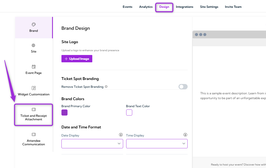Open the Time Display dropdown
This screenshot has height=168, width=266.
pos(157,144)
